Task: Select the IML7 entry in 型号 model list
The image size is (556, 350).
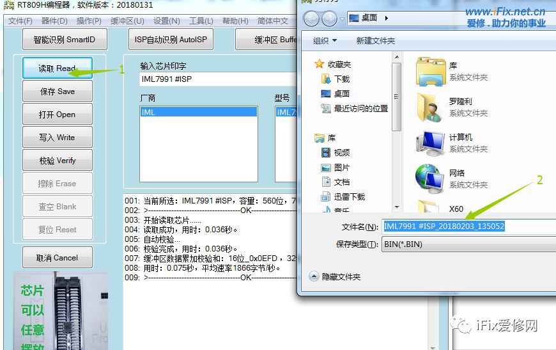Action: (286, 112)
